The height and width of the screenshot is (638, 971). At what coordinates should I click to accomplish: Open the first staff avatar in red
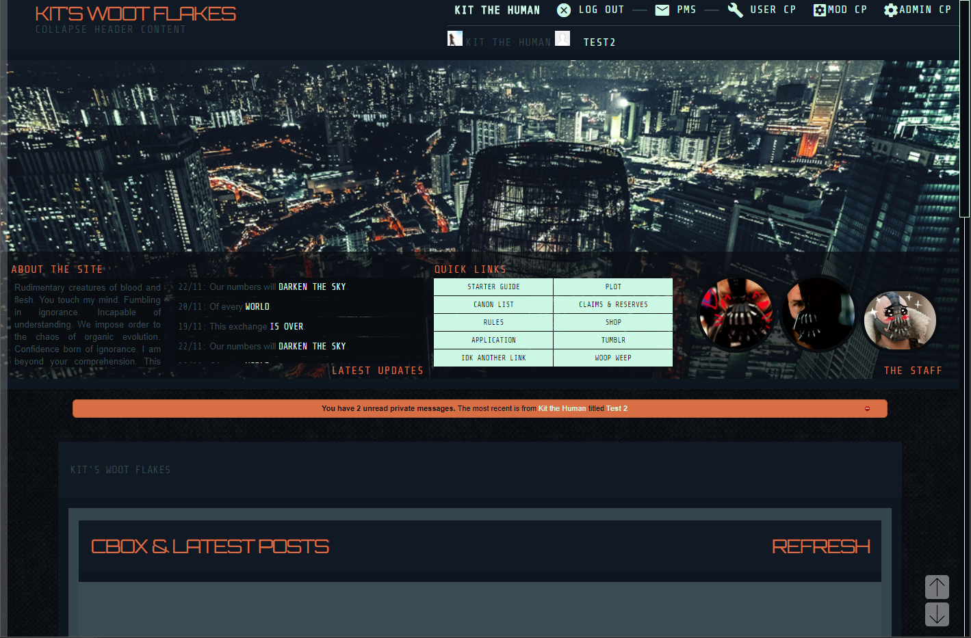[x=736, y=314]
